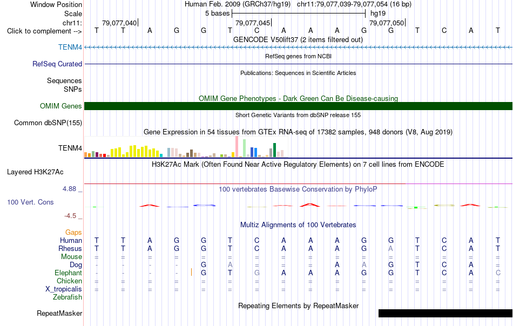Click the red PhyloP conservation peak under 79,077,045
Viewport: 513px width, 326px height.
(x=283, y=205)
